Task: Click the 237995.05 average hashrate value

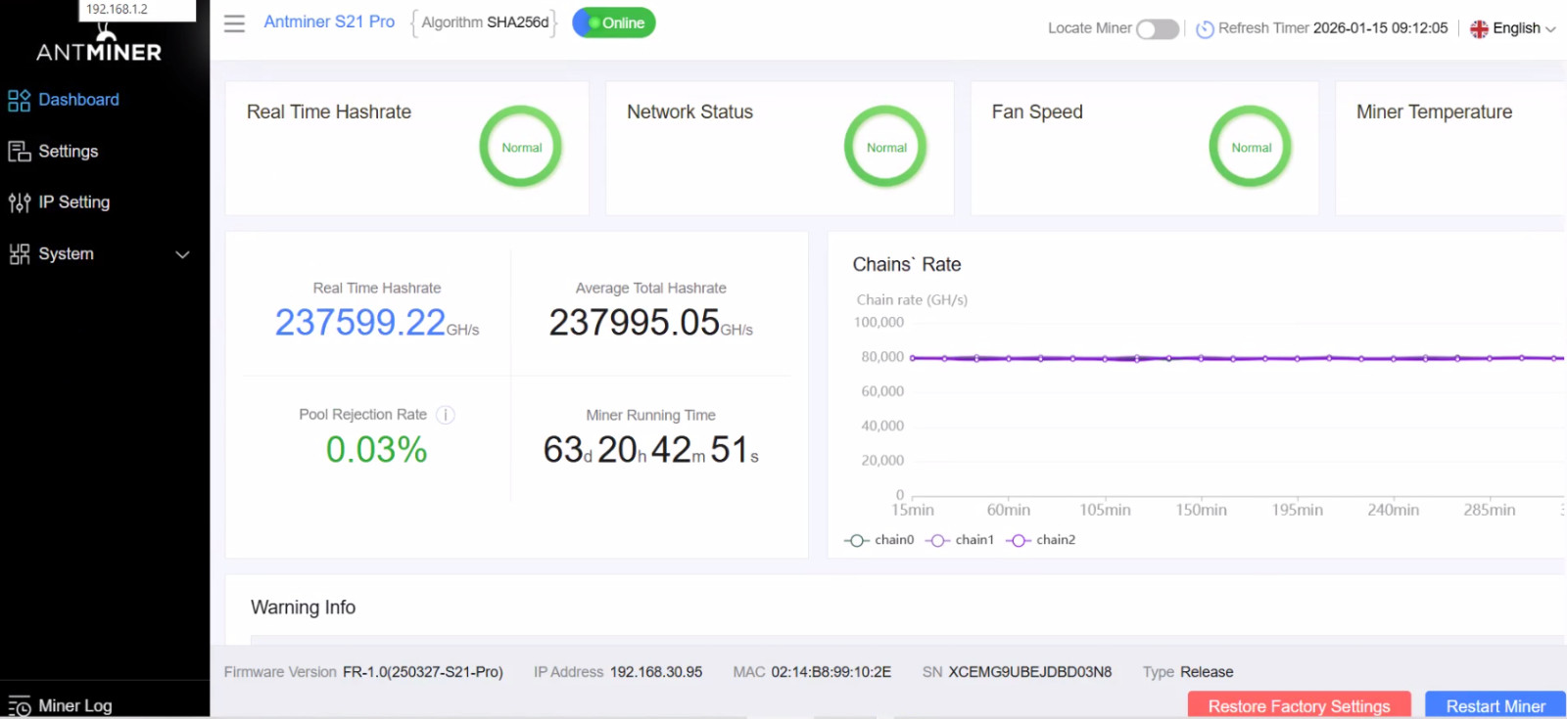Action: tap(635, 323)
